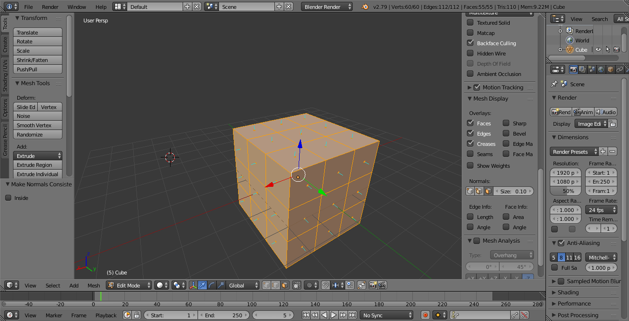Open the Mesh menu in viewport header
The height and width of the screenshot is (321, 629).
[x=94, y=285]
